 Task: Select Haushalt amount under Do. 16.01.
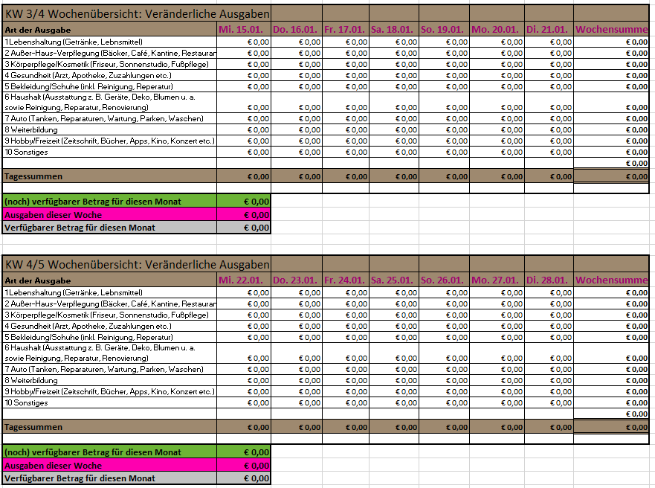click(x=297, y=103)
